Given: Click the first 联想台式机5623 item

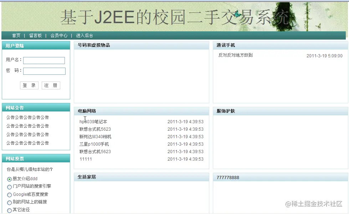Looking at the screenshot, I should 95,129.
